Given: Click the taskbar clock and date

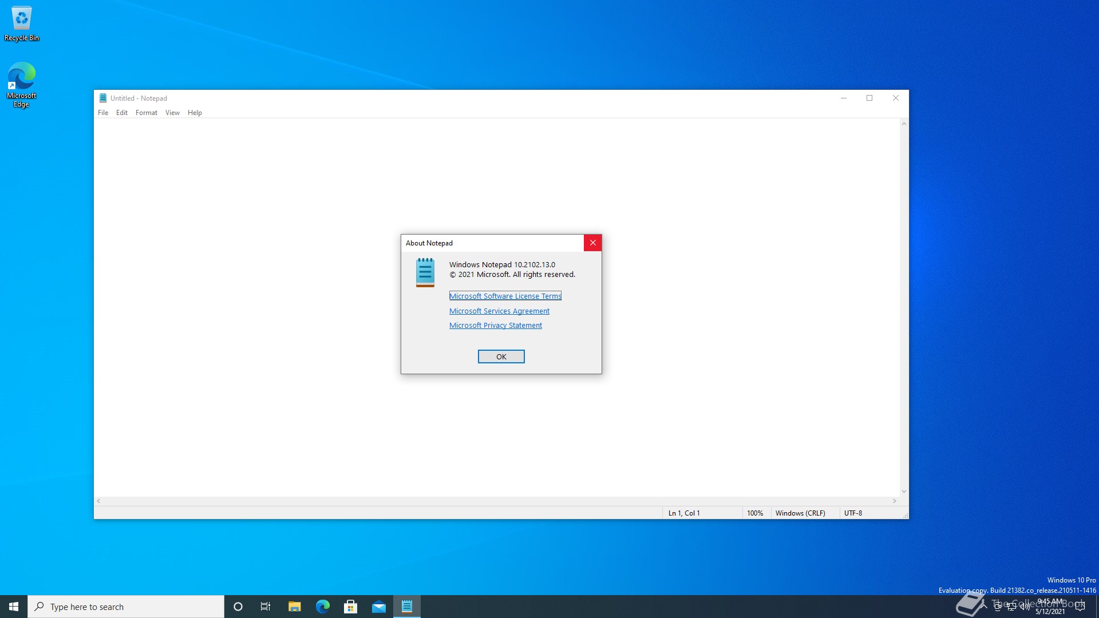Looking at the screenshot, I should coord(1050,607).
